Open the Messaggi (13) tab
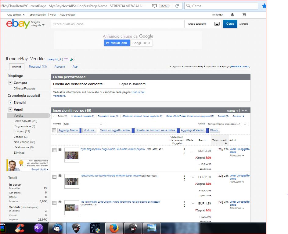Screen dimensions: 288x234 (x=38, y=67)
